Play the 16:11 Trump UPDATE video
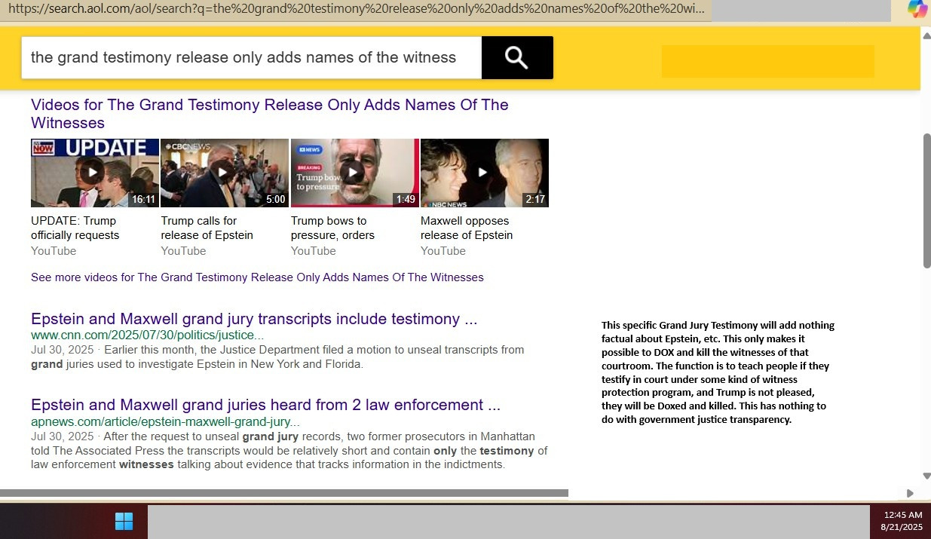The height and width of the screenshot is (539, 931). click(95, 173)
